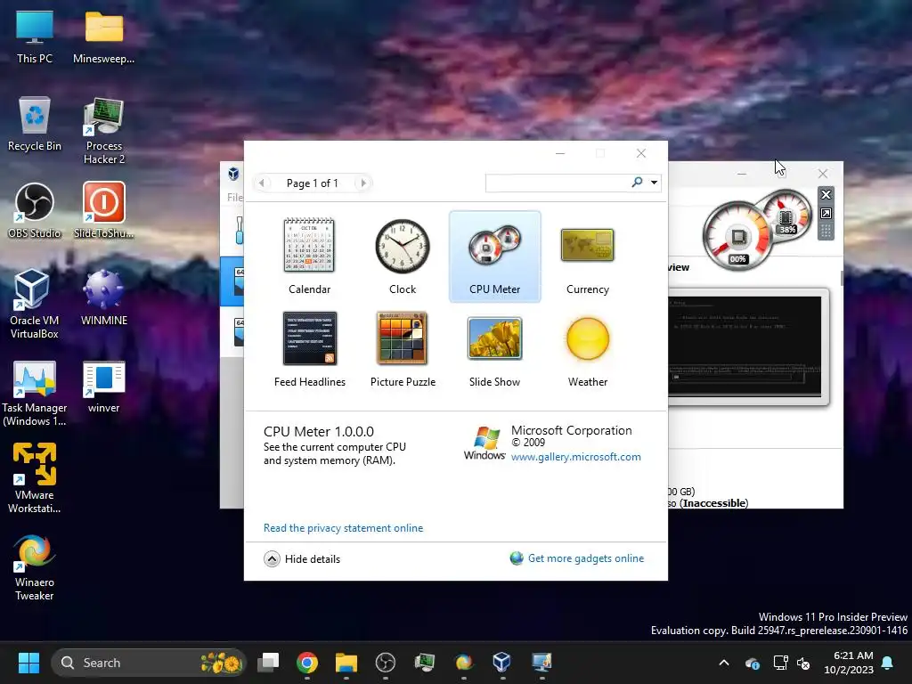Select the Weather gadget
This screenshot has width=912, height=684.
(588, 349)
